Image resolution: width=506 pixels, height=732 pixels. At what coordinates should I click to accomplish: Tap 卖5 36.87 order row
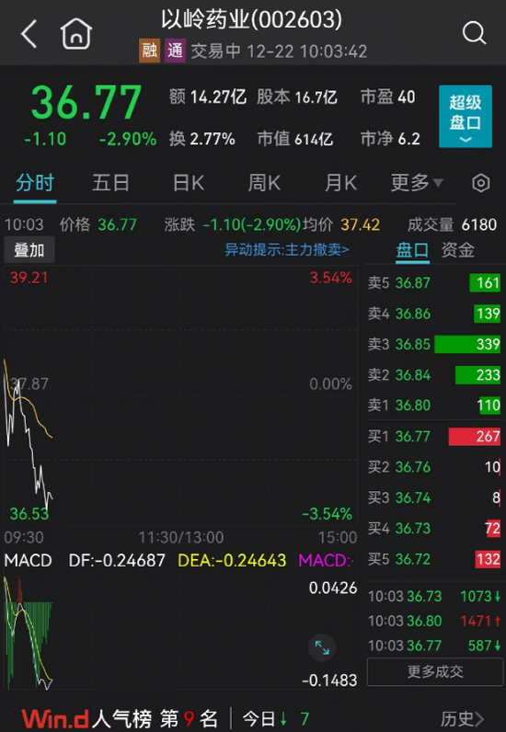point(434,283)
